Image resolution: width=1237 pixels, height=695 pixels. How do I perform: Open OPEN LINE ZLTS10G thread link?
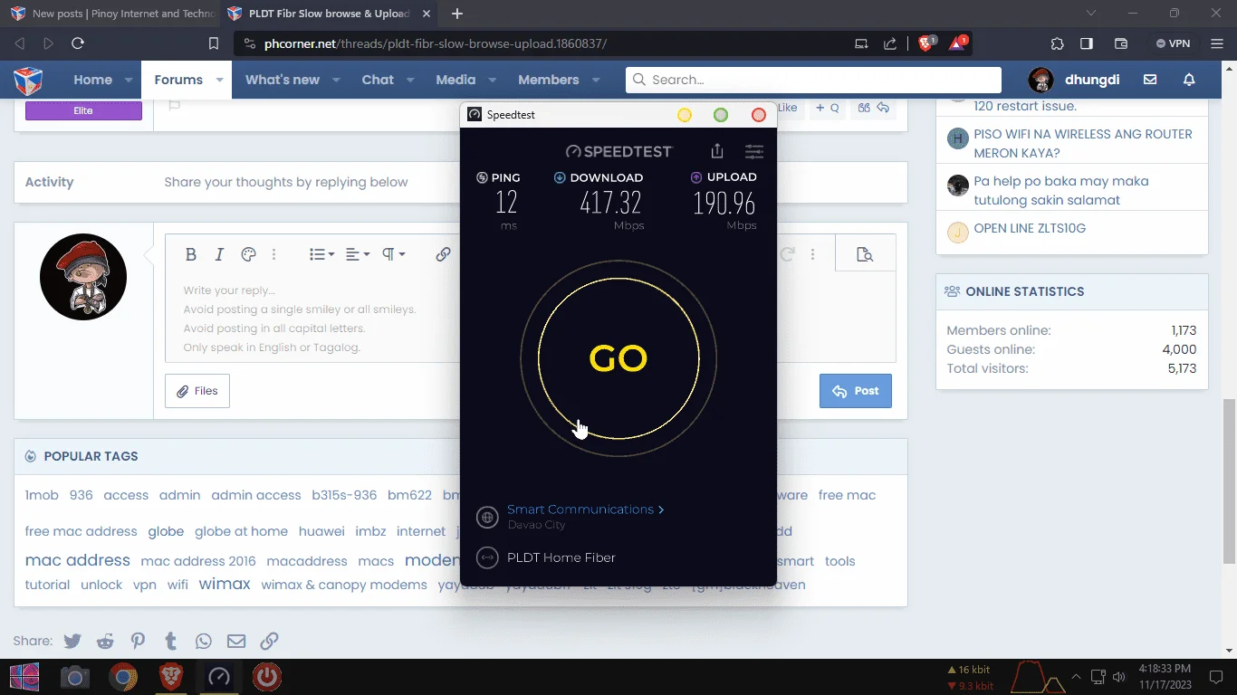pos(1030,228)
